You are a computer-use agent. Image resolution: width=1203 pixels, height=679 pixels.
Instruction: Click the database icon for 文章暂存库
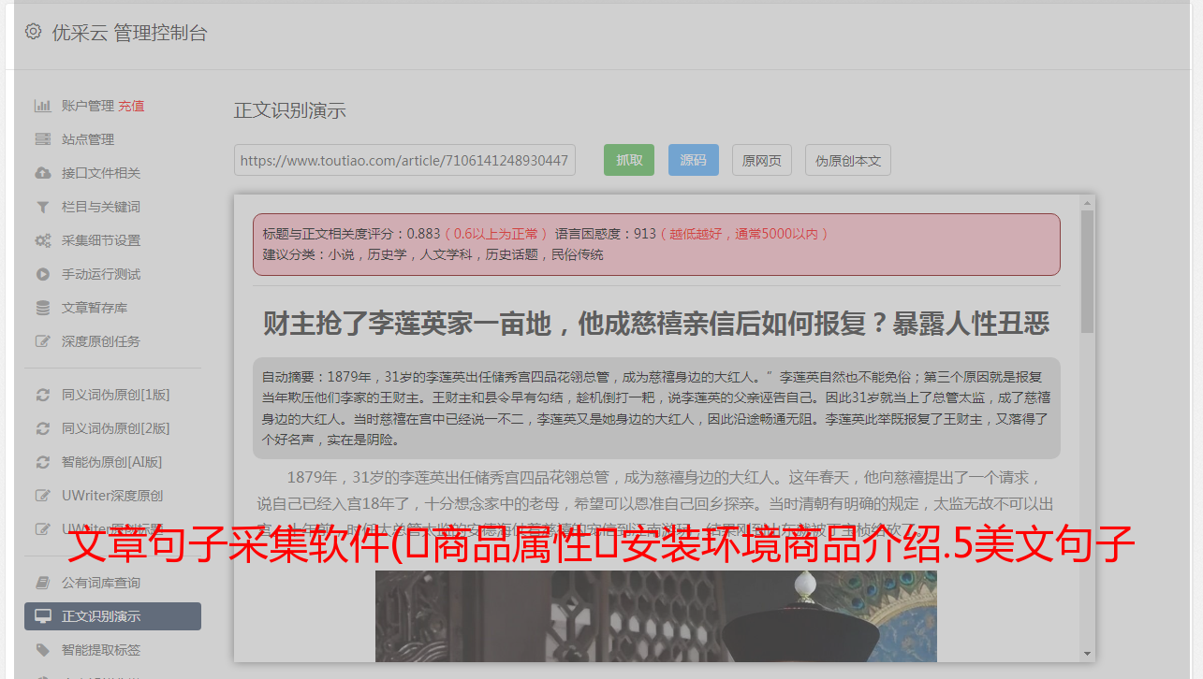[43, 308]
